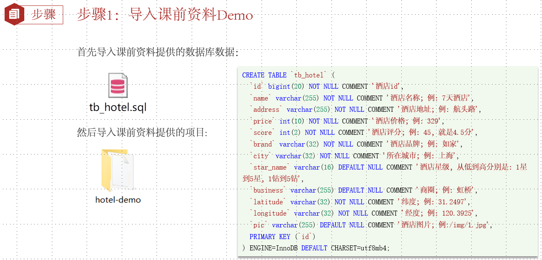Click the `id` bigint(20) column line
The height and width of the screenshot is (260, 542).
pyautogui.click(x=326, y=87)
